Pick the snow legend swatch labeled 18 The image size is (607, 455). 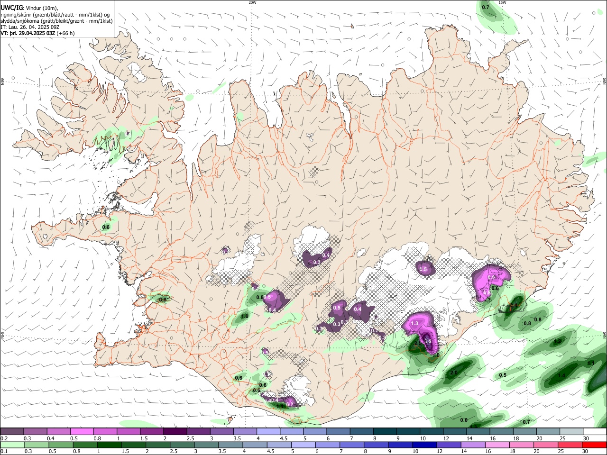pyautogui.click(x=524, y=432)
